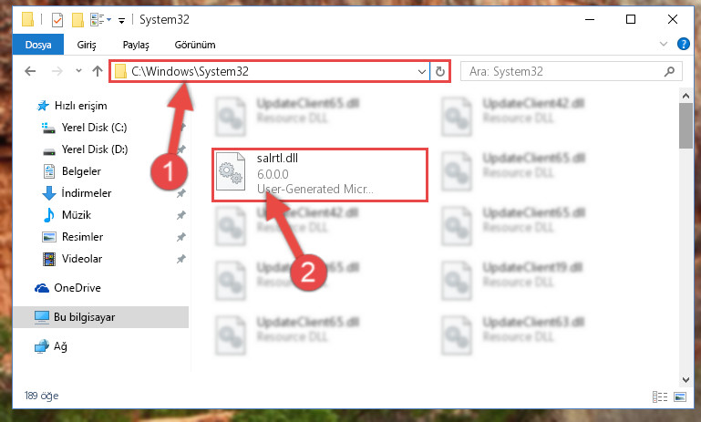The height and width of the screenshot is (422, 701).
Task: Click the Back navigation arrow
Action: click(30, 71)
